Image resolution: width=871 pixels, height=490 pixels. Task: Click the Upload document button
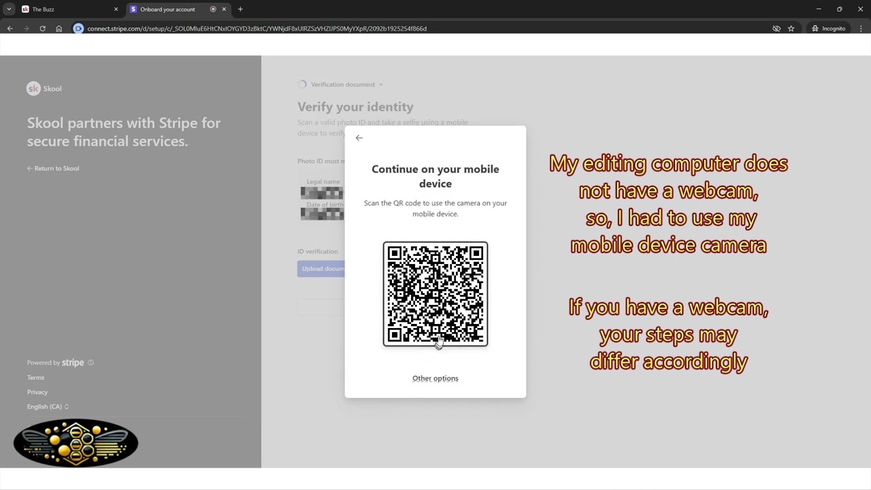click(322, 269)
